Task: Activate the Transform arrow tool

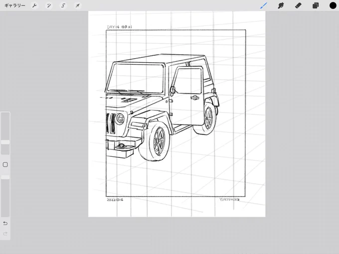Action: 77,5
